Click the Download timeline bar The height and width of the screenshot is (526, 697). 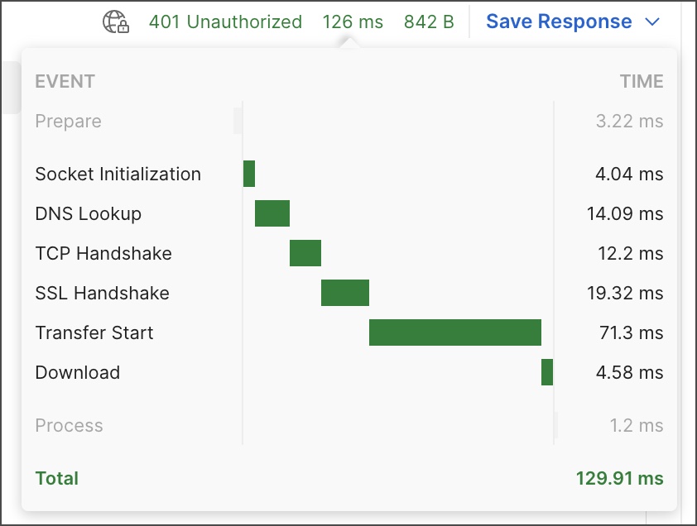click(547, 372)
